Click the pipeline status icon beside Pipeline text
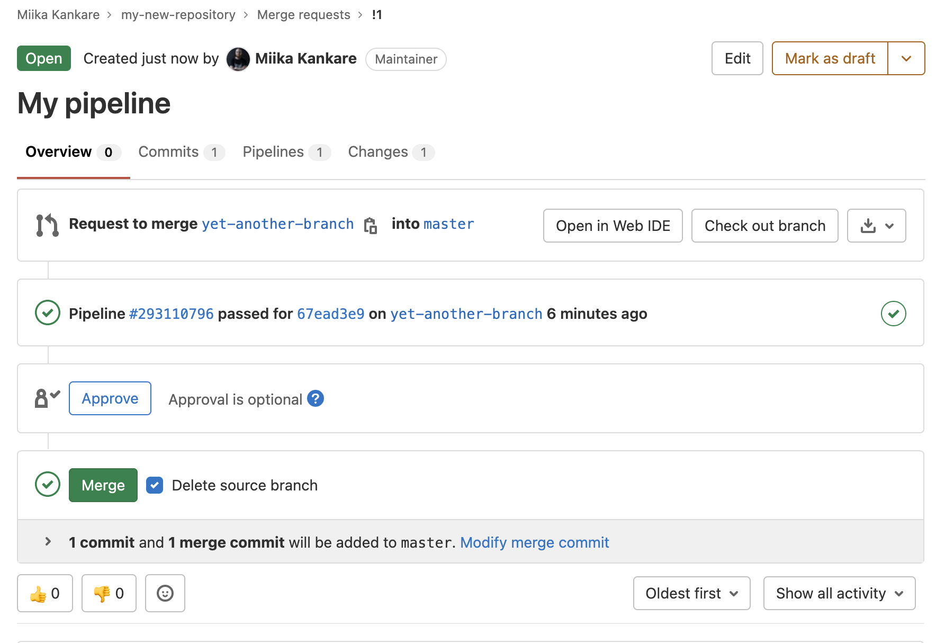936x643 pixels. coord(48,313)
